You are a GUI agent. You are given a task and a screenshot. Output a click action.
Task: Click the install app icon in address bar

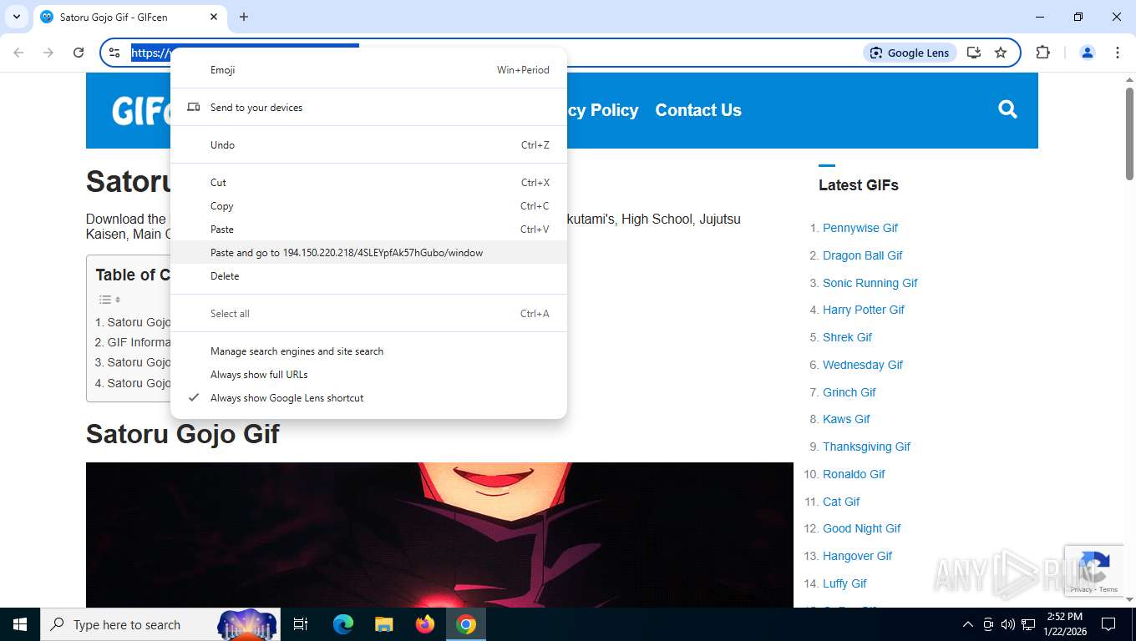pyautogui.click(x=974, y=53)
